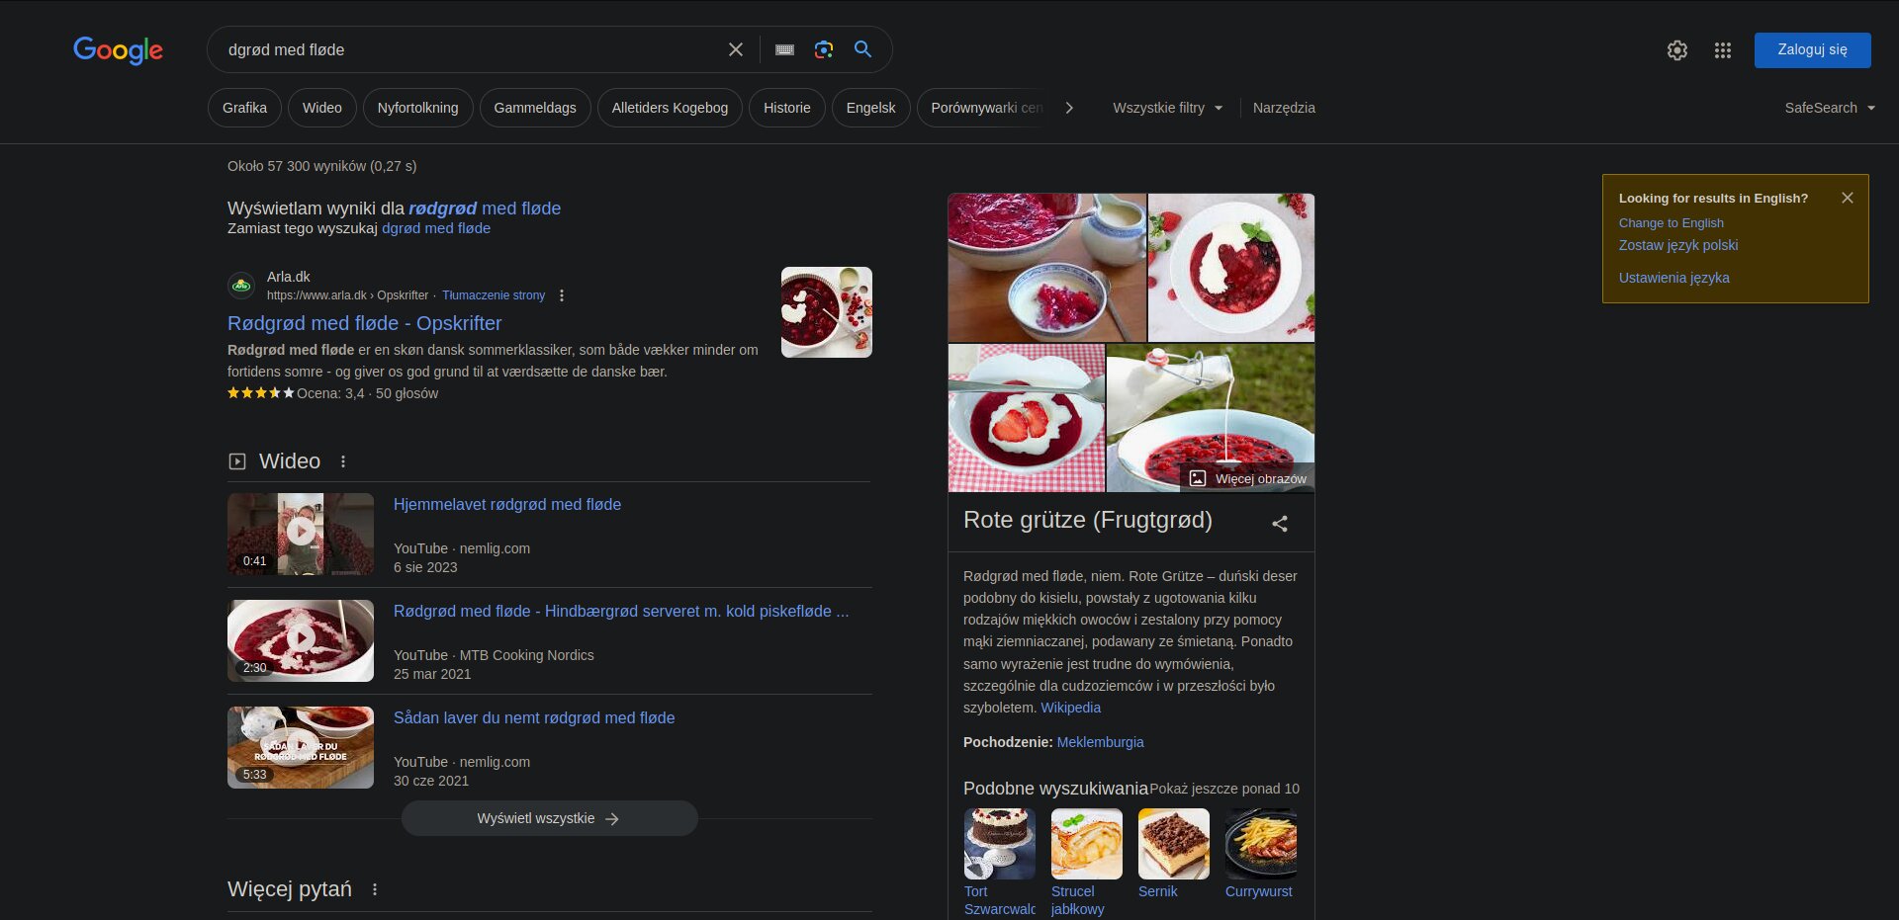Open Rødgrød med fløde - Opskrifter result
1899x920 pixels.
pyautogui.click(x=364, y=323)
